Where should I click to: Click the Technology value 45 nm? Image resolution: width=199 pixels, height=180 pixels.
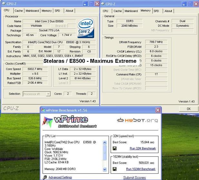30,35
